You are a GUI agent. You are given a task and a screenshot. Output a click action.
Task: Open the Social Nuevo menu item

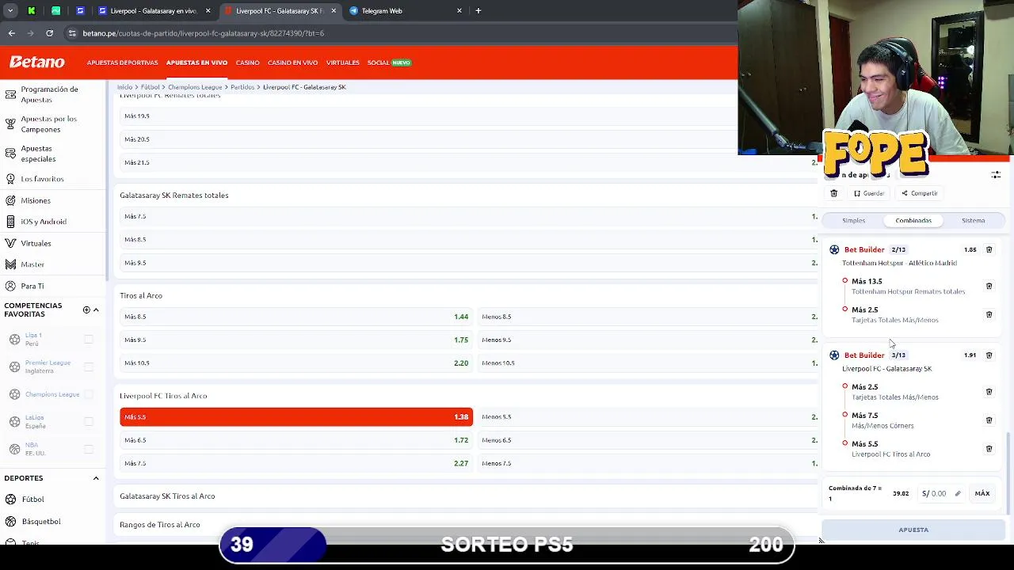389,63
